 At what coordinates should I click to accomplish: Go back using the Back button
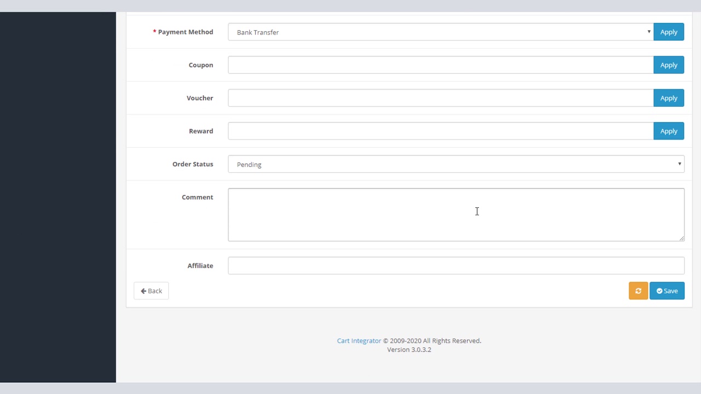tap(151, 291)
